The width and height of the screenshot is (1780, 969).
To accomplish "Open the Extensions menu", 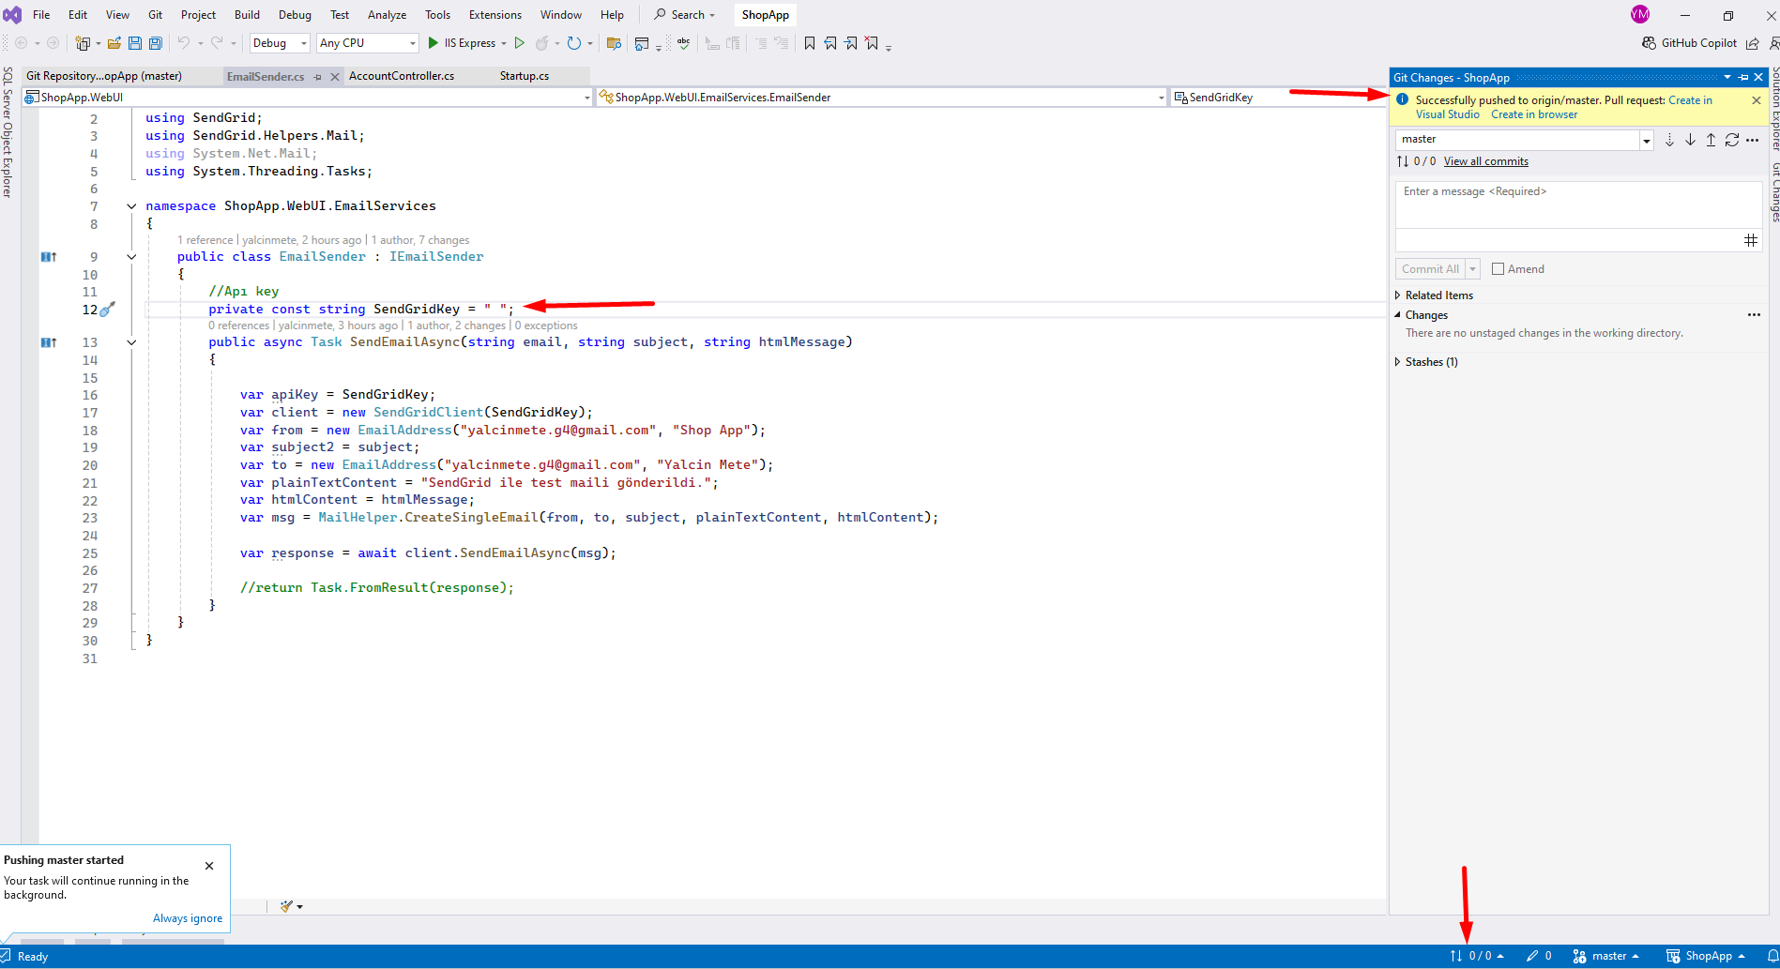I will pos(495,15).
